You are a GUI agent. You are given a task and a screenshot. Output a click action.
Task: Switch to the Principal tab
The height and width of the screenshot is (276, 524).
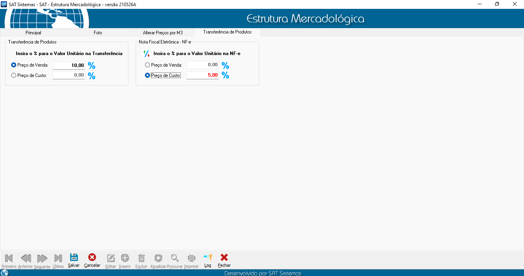click(x=33, y=33)
